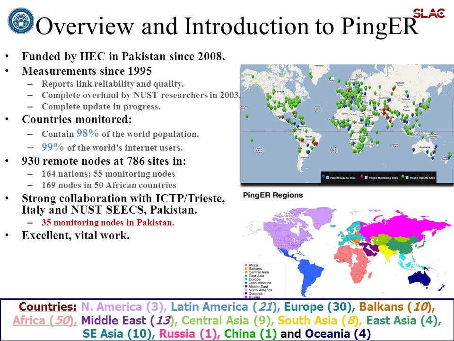454x341 pixels.
Task: Click the 'PingER Regions' heading
Action: coord(273,195)
